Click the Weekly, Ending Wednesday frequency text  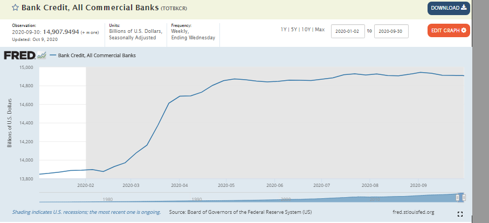[x=193, y=34]
